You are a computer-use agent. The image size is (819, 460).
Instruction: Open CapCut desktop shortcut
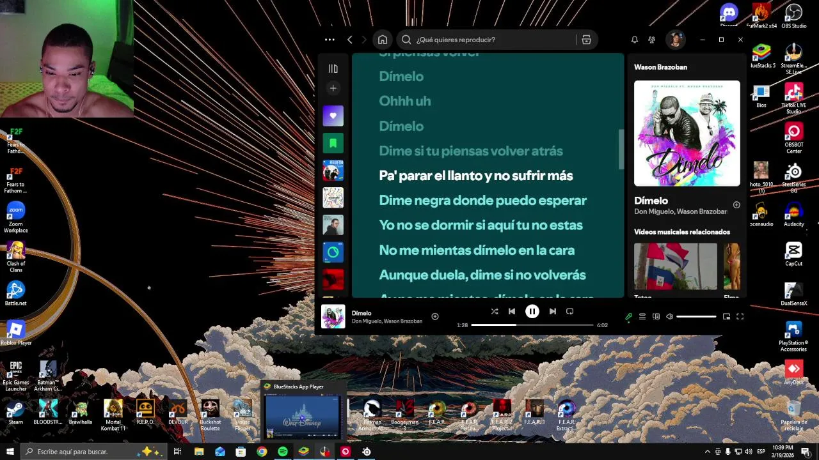click(793, 254)
